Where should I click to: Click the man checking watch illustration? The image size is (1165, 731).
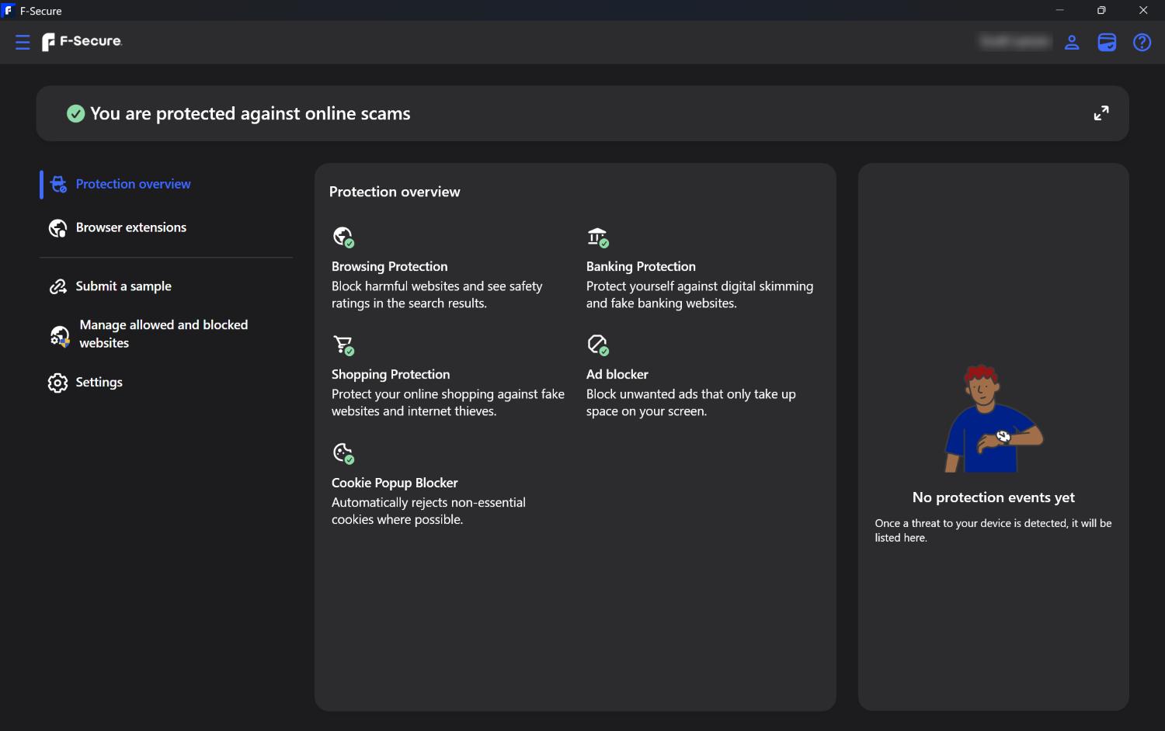tap(993, 418)
